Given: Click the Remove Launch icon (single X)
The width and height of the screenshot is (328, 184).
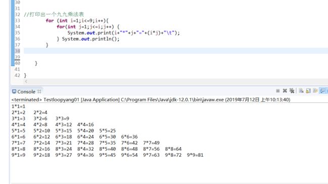Looking at the screenshot, I should coord(285,91).
